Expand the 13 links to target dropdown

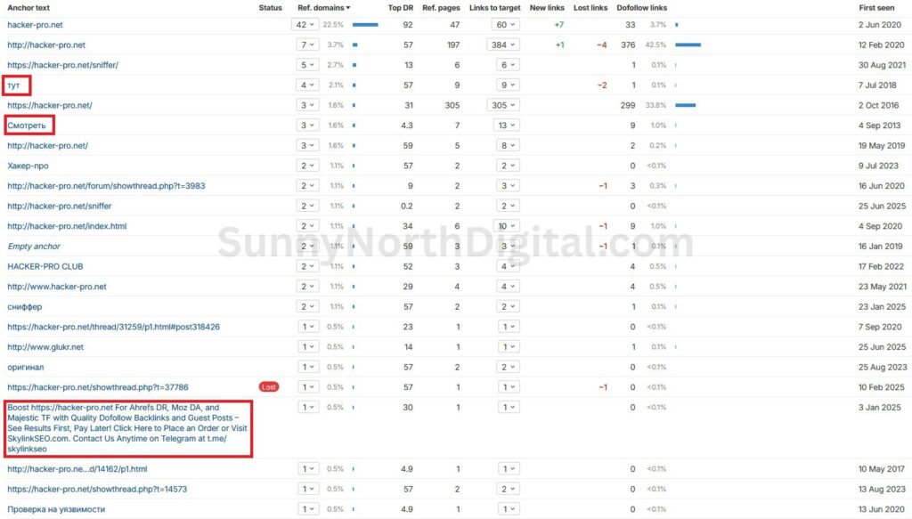pos(507,126)
